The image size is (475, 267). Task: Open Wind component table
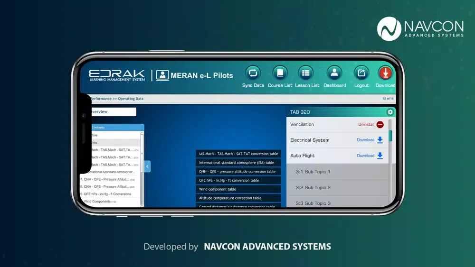pos(238,189)
